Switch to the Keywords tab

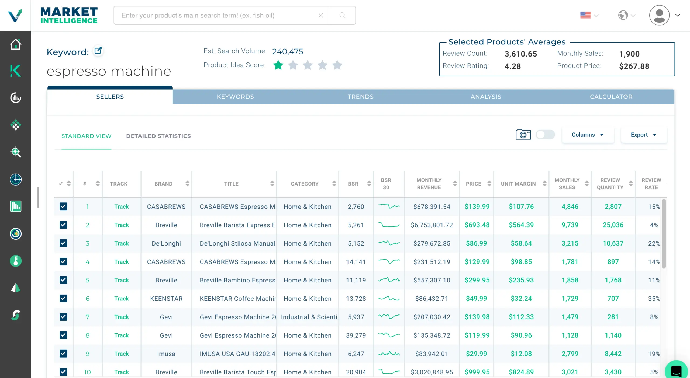coord(235,97)
